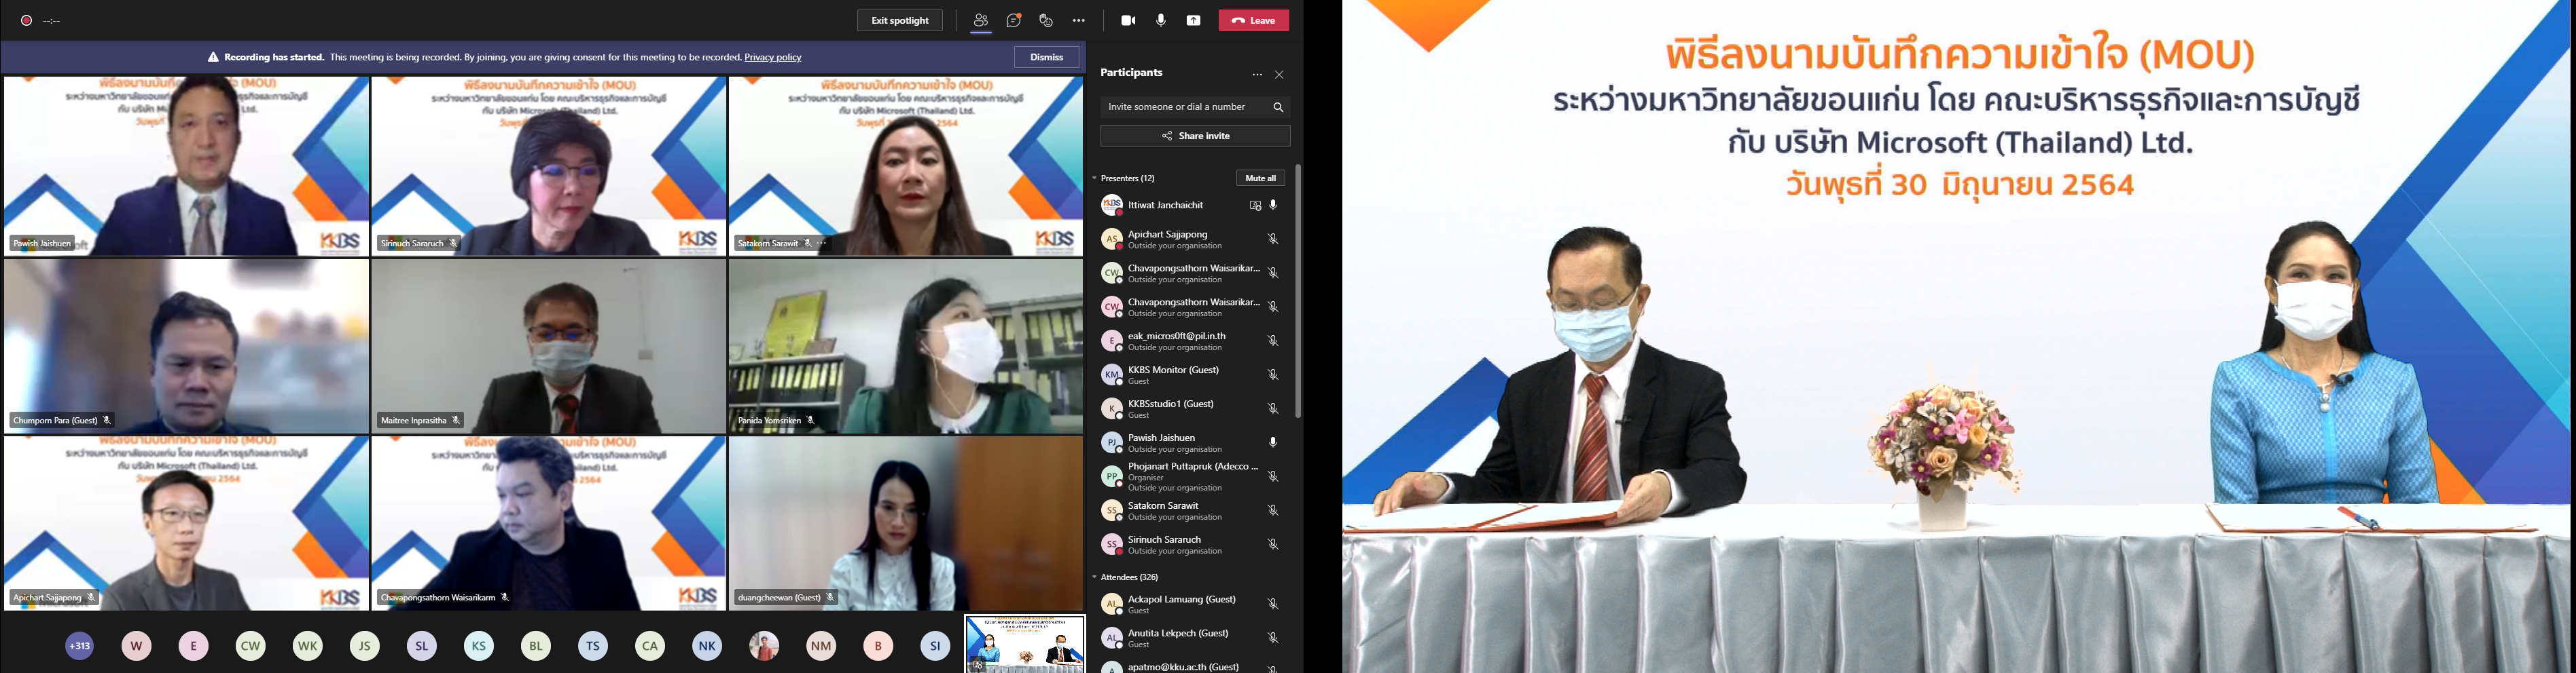Open the Participants panel more options ellipsis
2576x673 pixels.
[1257, 74]
